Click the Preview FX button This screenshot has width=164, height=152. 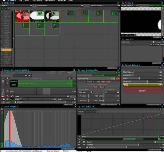(159, 42)
